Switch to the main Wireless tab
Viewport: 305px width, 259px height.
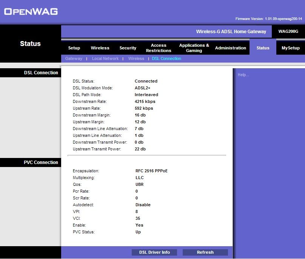(100, 48)
